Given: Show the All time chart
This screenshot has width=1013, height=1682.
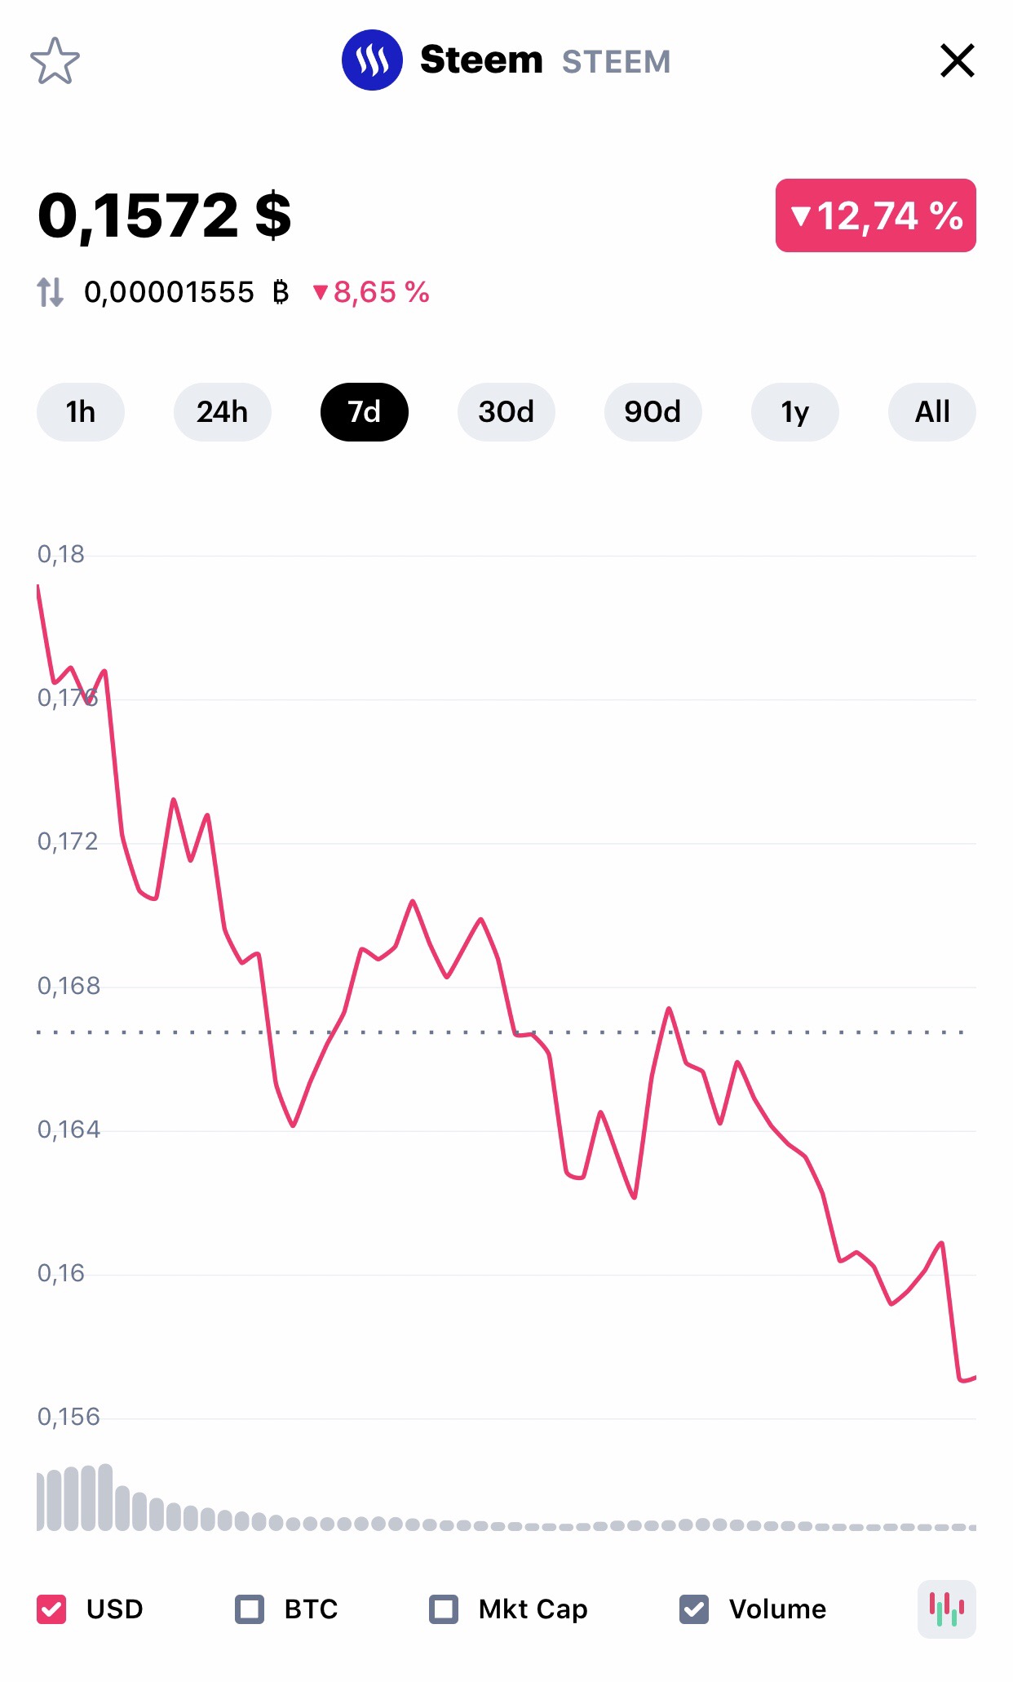Looking at the screenshot, I should pyautogui.click(x=931, y=412).
